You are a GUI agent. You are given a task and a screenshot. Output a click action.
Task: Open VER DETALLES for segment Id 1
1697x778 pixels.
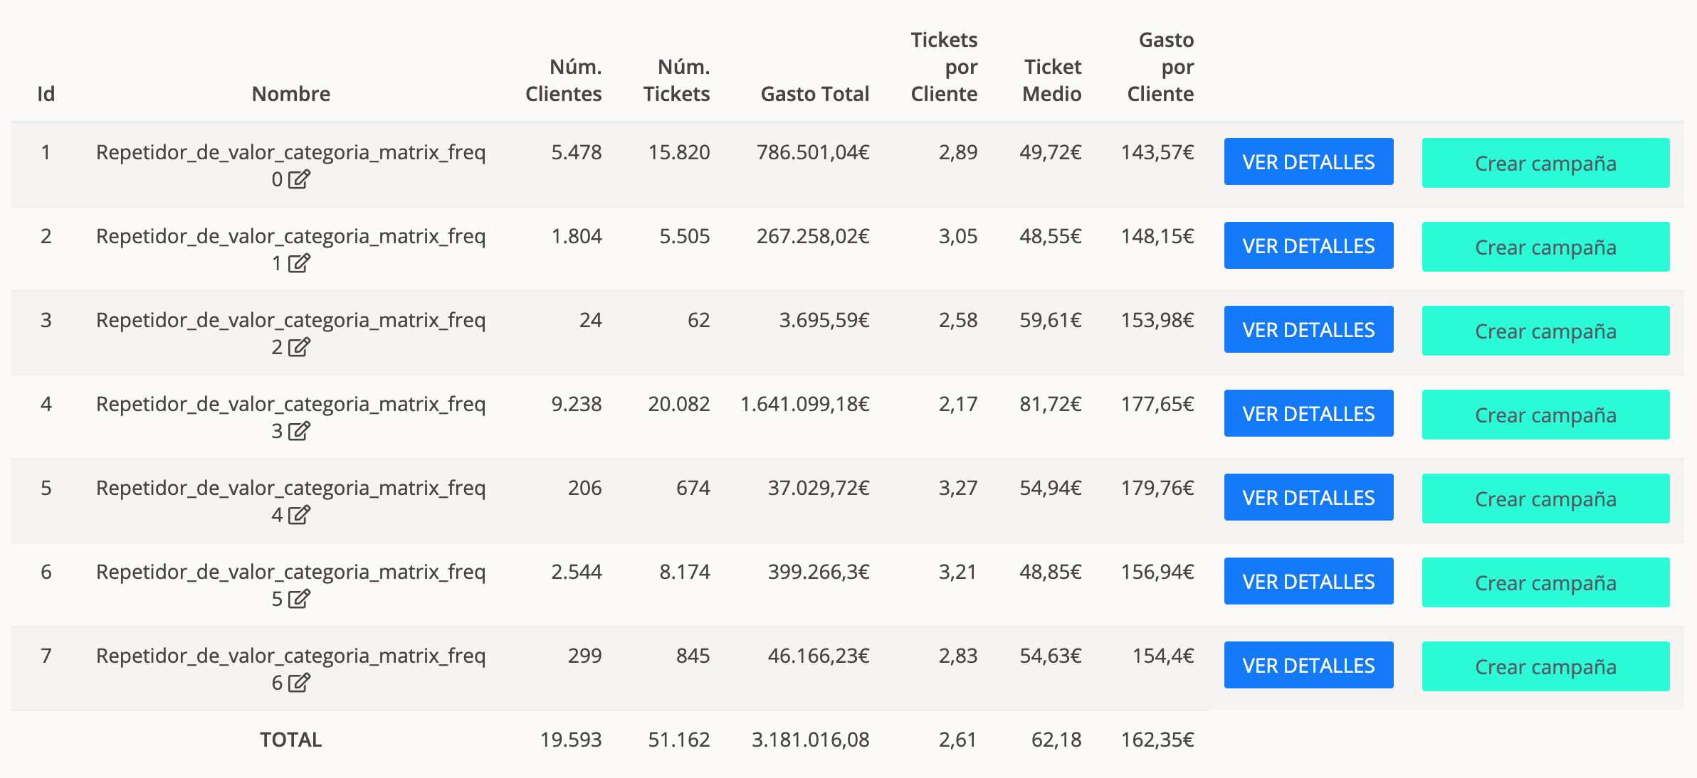click(x=1308, y=162)
